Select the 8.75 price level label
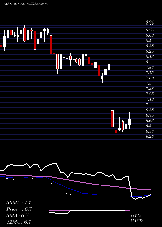Viewport: 162px width, 227px height. (150, 30)
